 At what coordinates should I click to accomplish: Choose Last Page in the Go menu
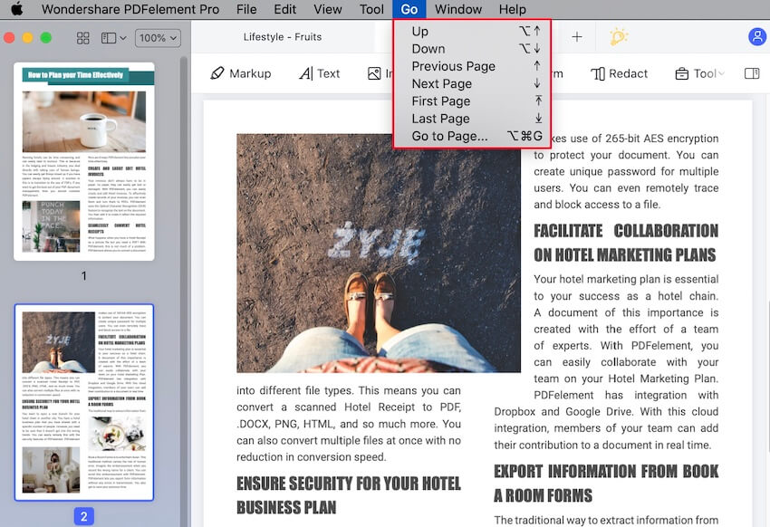point(440,118)
